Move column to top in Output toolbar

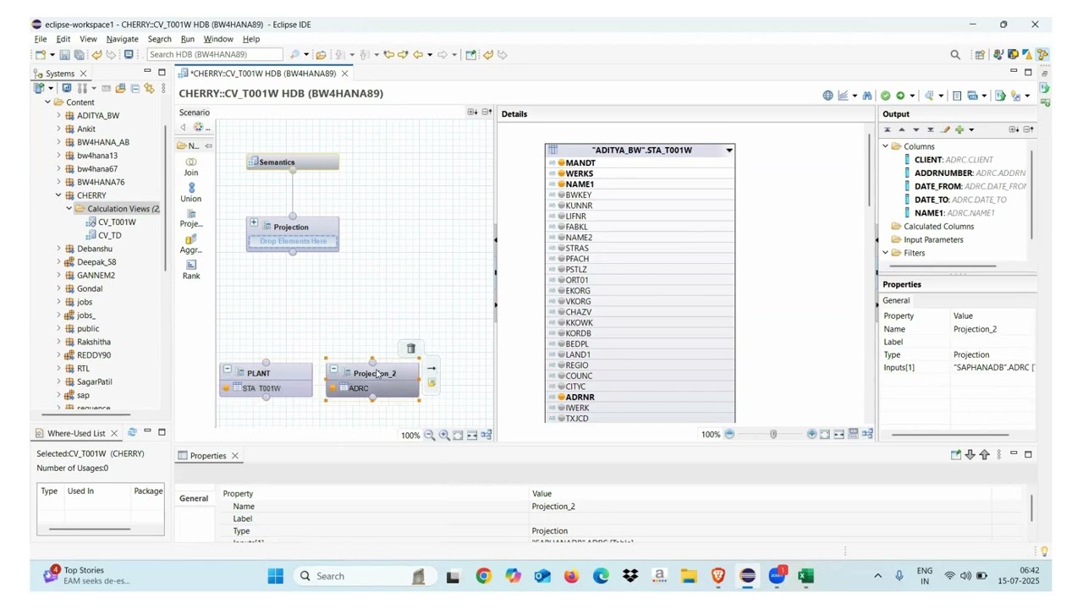pyautogui.click(x=888, y=129)
